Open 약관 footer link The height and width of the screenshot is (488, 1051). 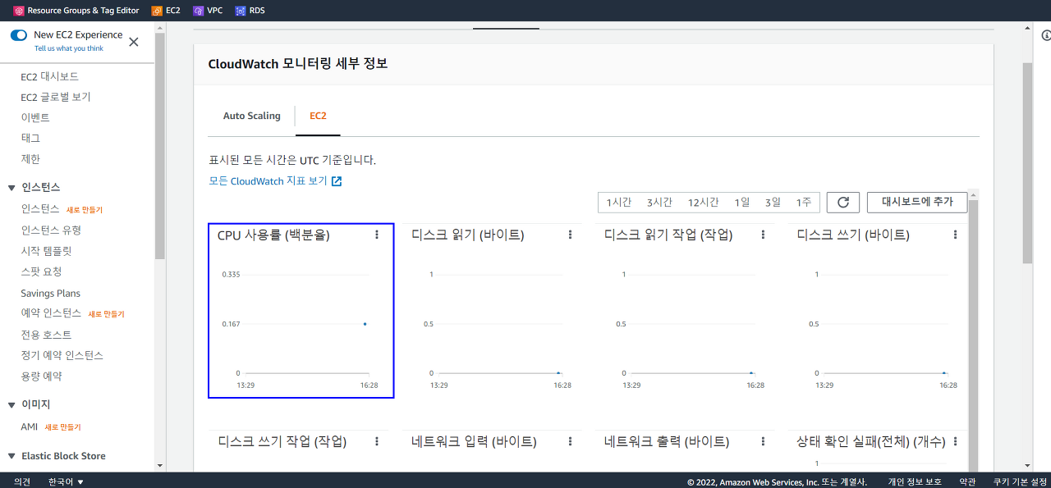[967, 481]
